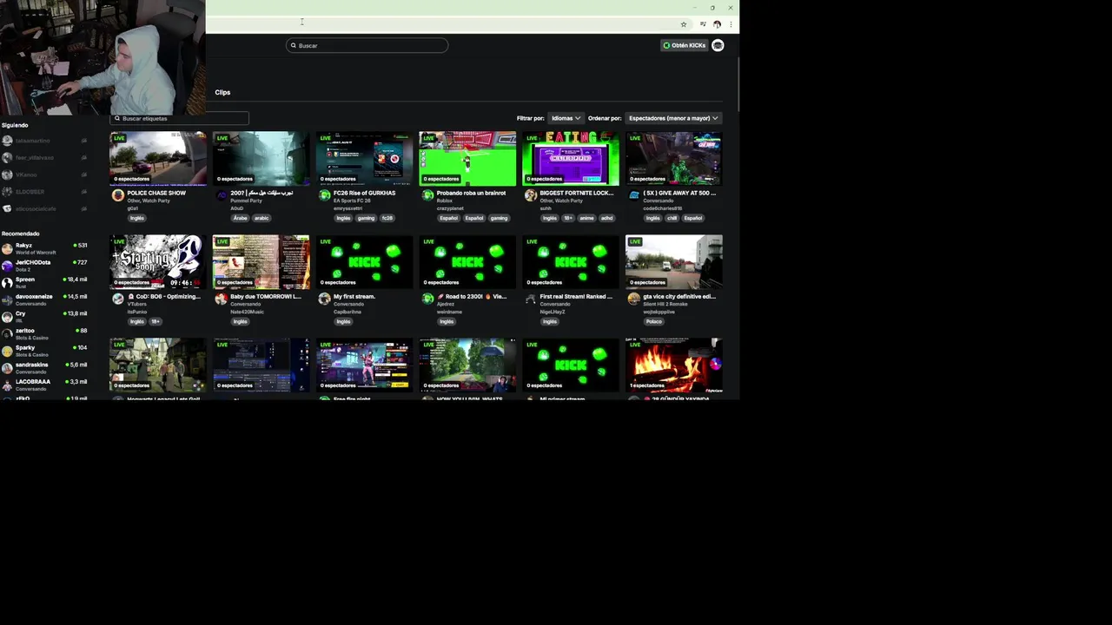Select the anime tag chip

586,218
